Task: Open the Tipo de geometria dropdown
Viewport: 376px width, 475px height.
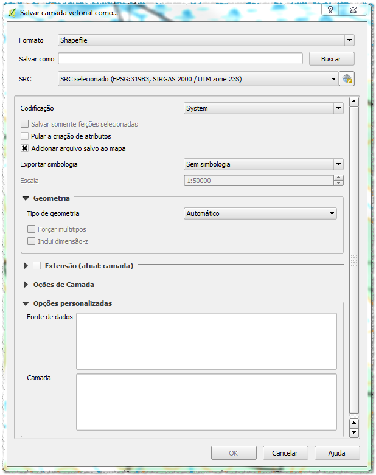Action: (x=260, y=213)
